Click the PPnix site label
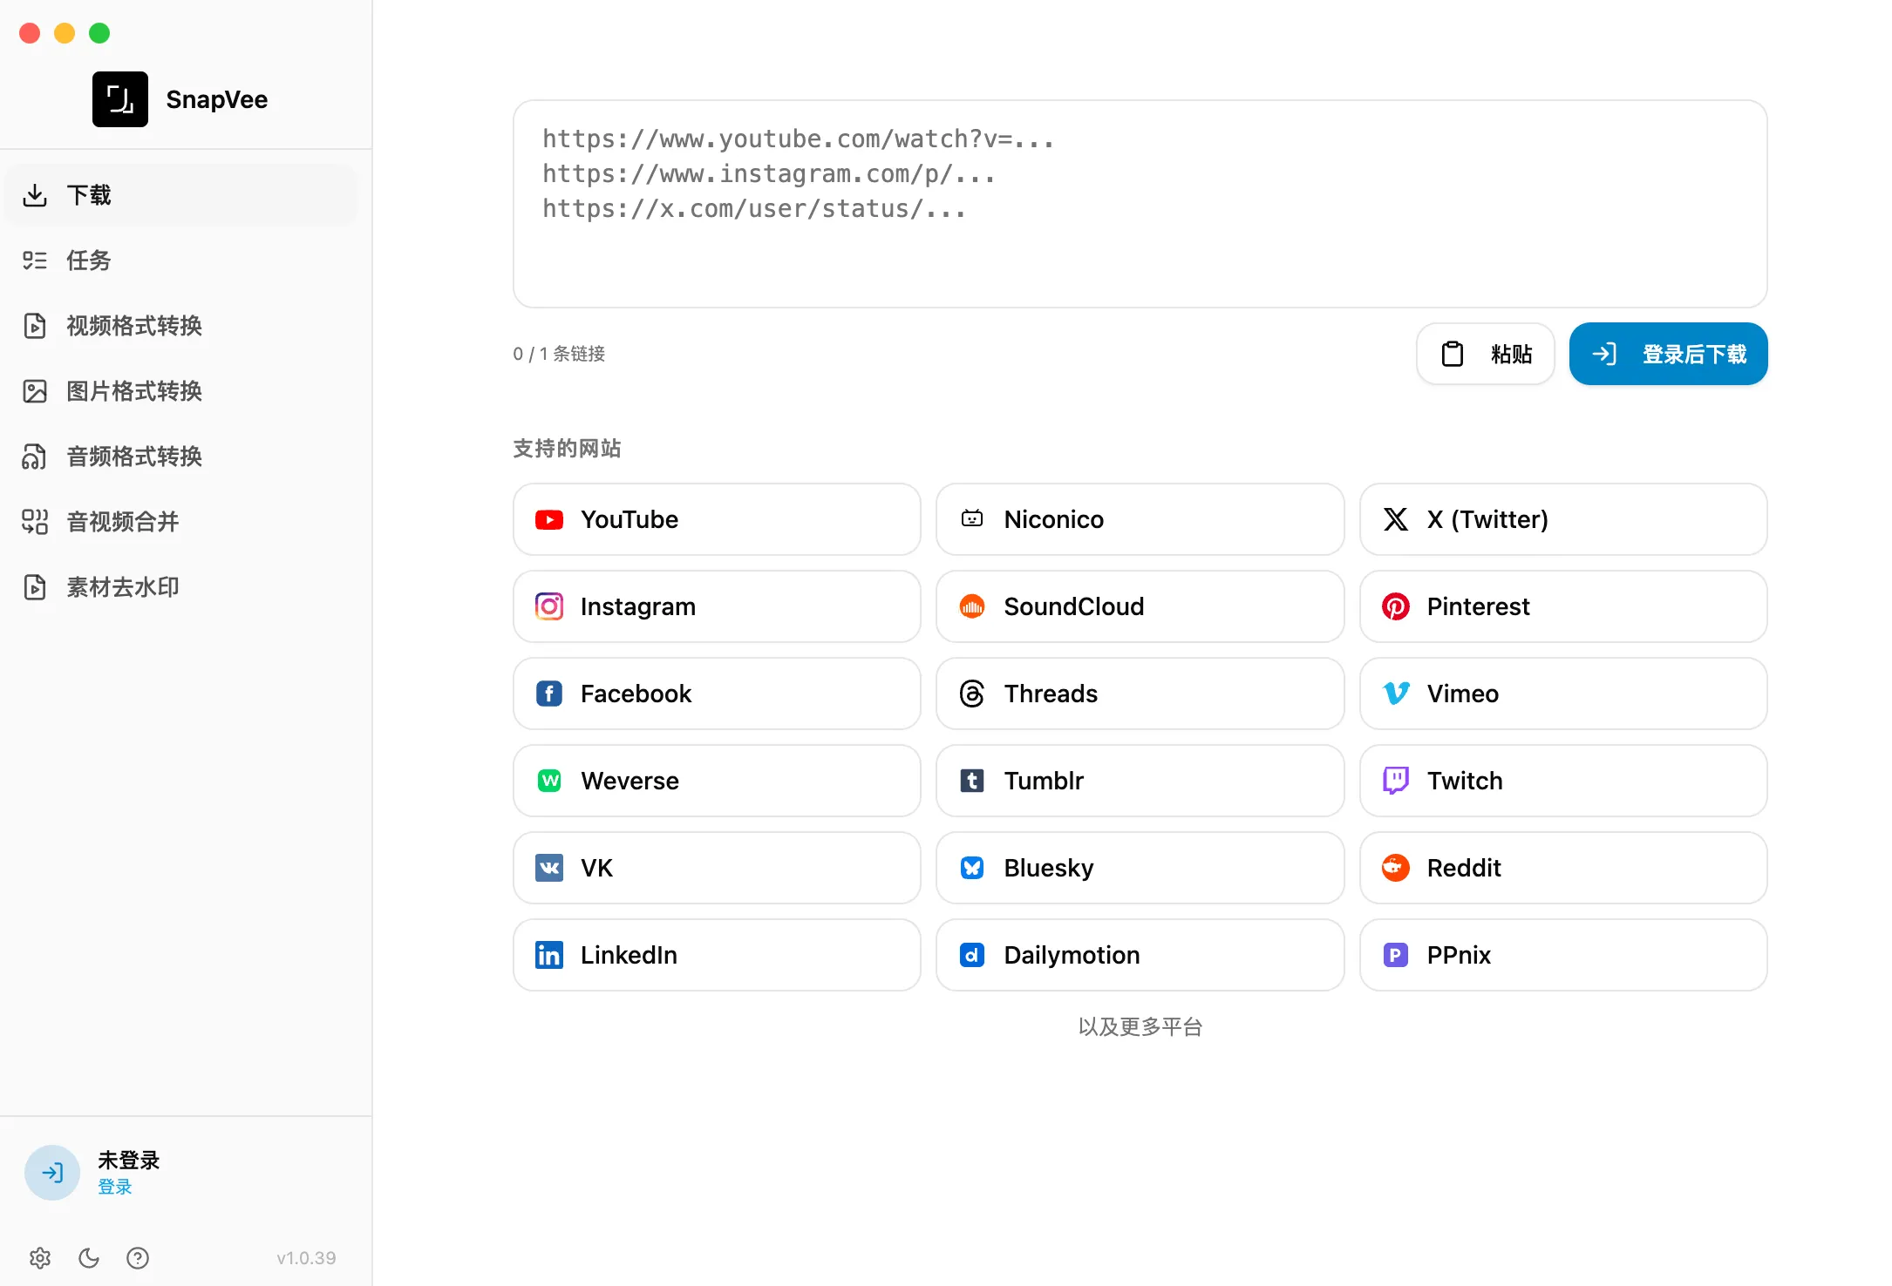 (x=1460, y=955)
